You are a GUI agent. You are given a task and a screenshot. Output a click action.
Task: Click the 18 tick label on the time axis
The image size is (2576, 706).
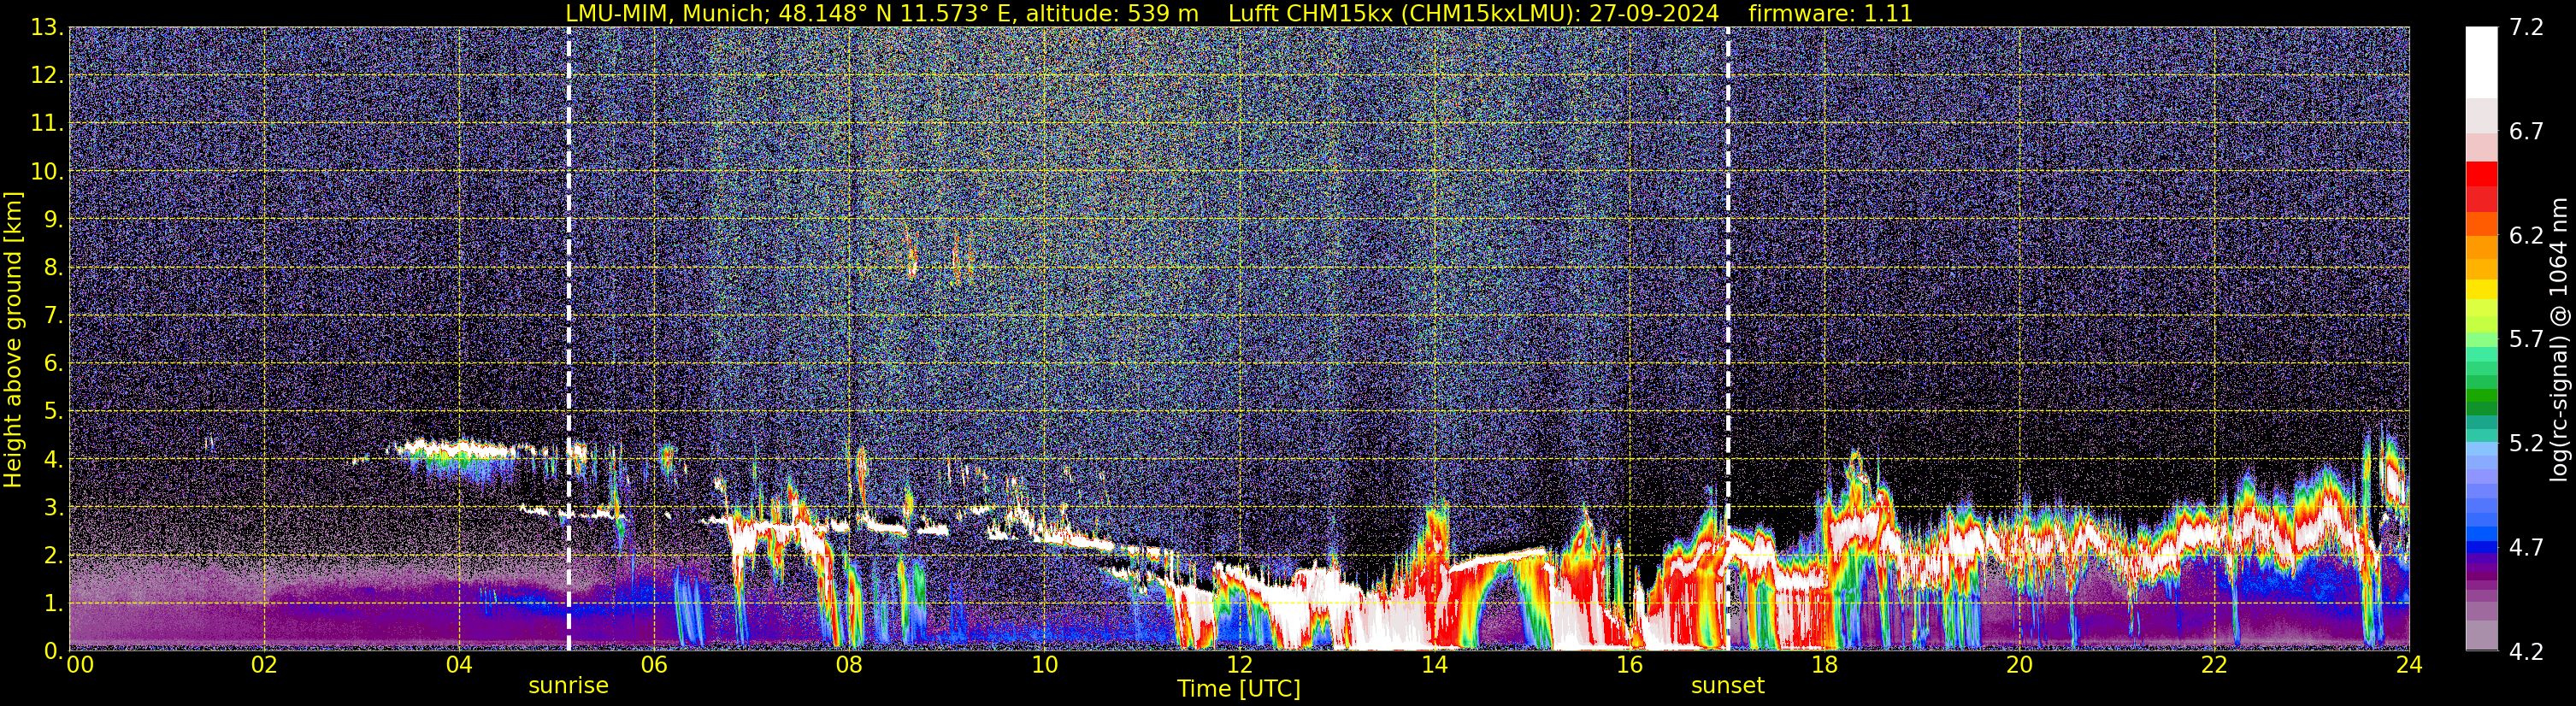tap(1824, 665)
